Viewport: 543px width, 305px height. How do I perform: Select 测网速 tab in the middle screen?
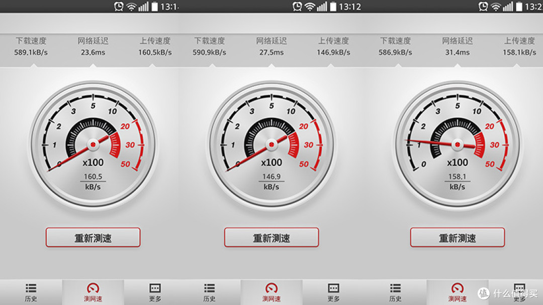271,292
